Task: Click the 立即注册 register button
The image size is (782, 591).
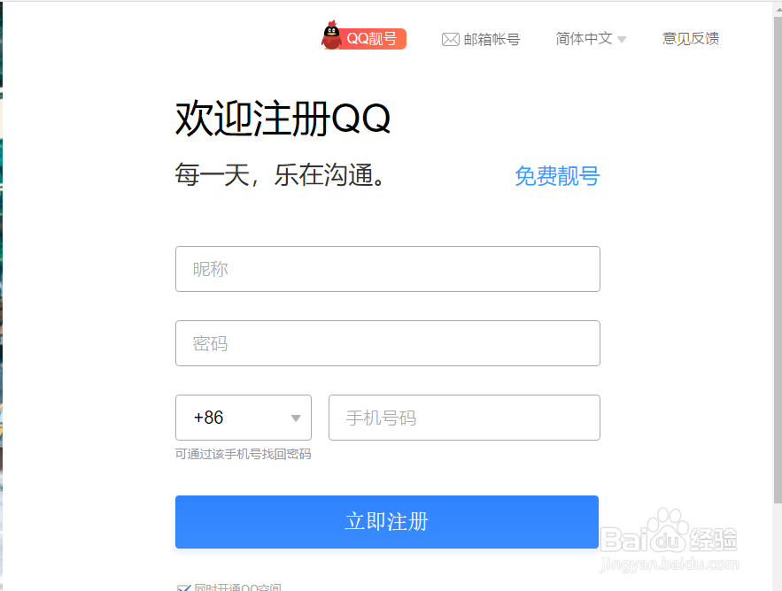Action: point(387,522)
